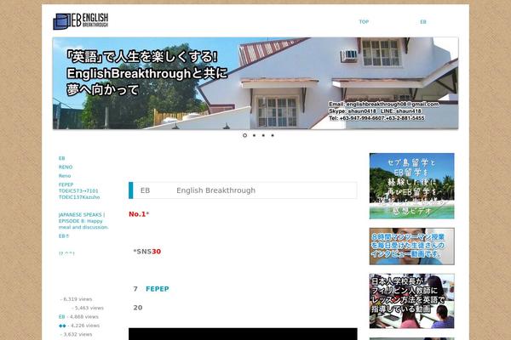This screenshot has width=511, height=340.
Task: Open JAPANESE SPEAKS Episode 8 link
Action: (83, 221)
